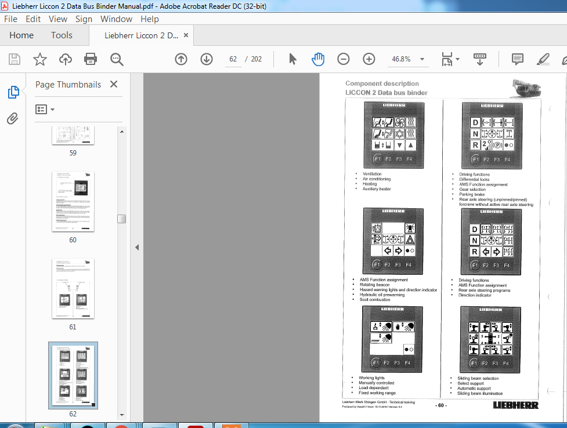Expand the fit page options arrow
Viewport: 567px width, 428px height.
457,59
